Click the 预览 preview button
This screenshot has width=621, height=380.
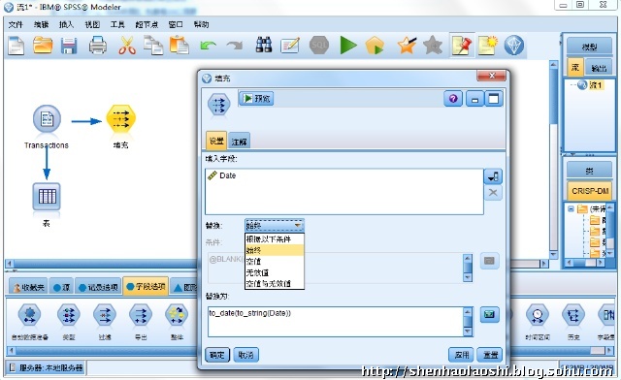(x=256, y=99)
